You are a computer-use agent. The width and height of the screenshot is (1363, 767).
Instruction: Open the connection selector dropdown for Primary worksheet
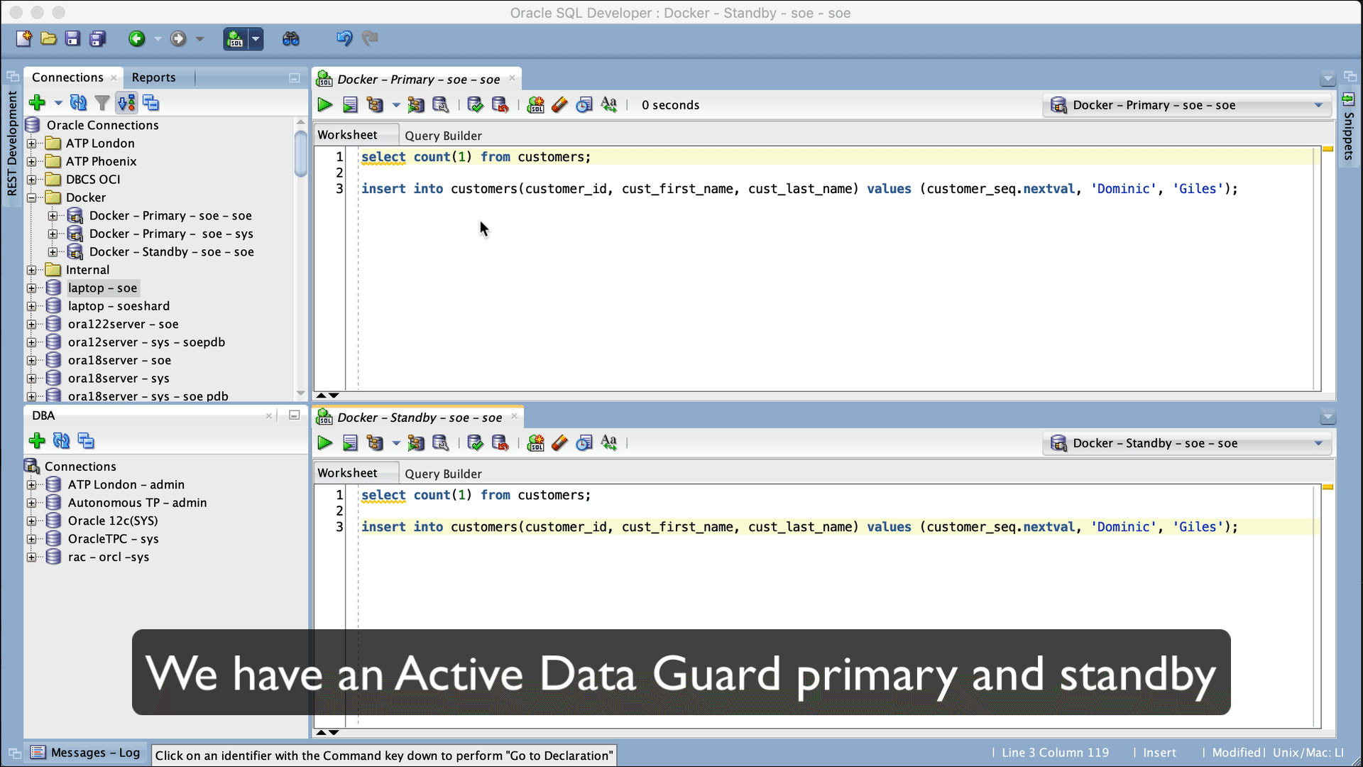[1317, 104]
